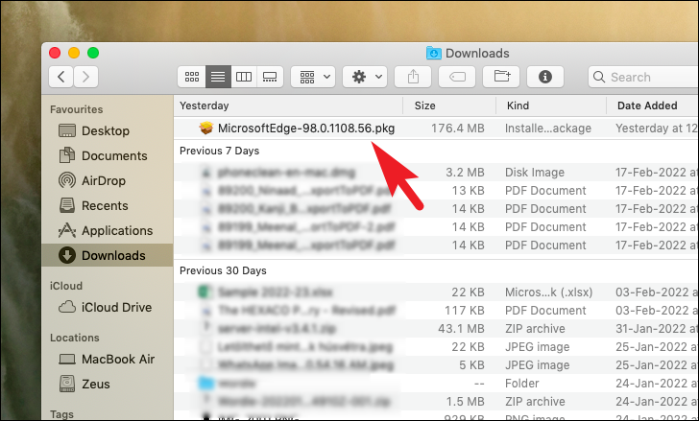
Task: Open Desktop in the sidebar
Action: (107, 130)
